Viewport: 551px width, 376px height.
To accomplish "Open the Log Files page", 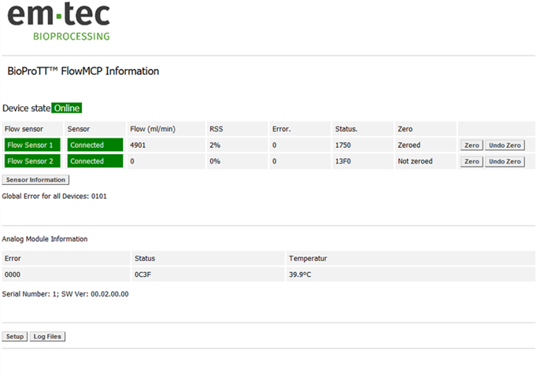I will point(47,337).
